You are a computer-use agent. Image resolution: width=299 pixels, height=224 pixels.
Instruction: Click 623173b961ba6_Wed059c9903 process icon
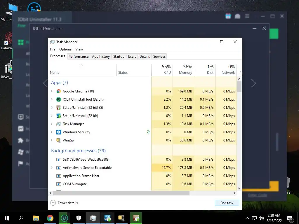click(x=58, y=160)
